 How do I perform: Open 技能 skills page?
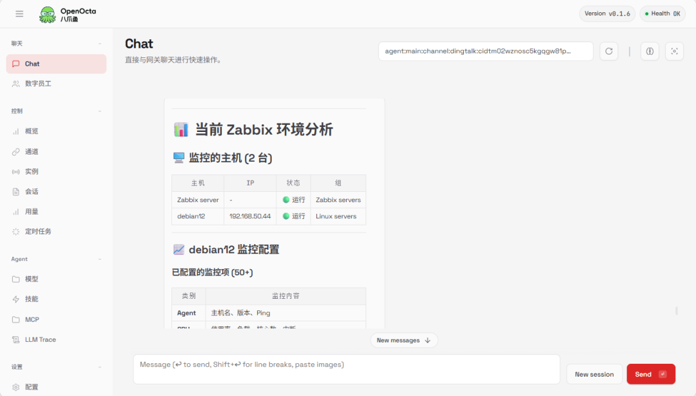point(56,299)
